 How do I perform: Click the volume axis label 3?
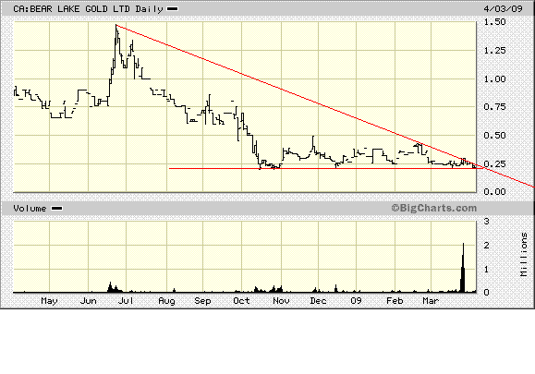pos(487,222)
